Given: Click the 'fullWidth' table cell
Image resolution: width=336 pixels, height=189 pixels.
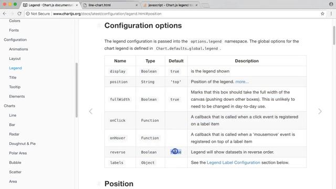Looking at the screenshot, I should tap(120, 99).
